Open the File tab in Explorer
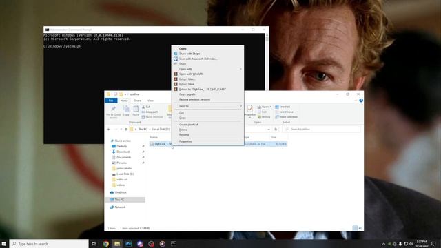Image resolution: width=441 pixels, height=248 pixels. tap(111, 101)
